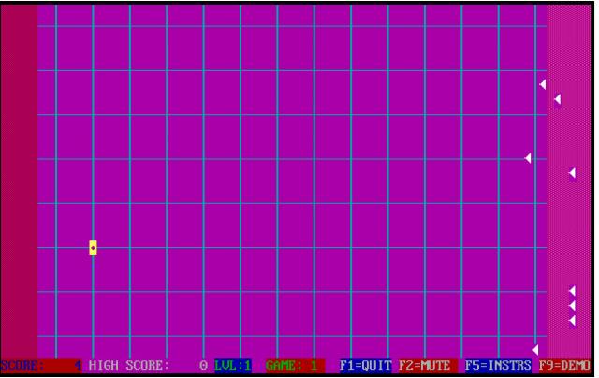Click the white arrow just above the status bar

tap(535, 350)
